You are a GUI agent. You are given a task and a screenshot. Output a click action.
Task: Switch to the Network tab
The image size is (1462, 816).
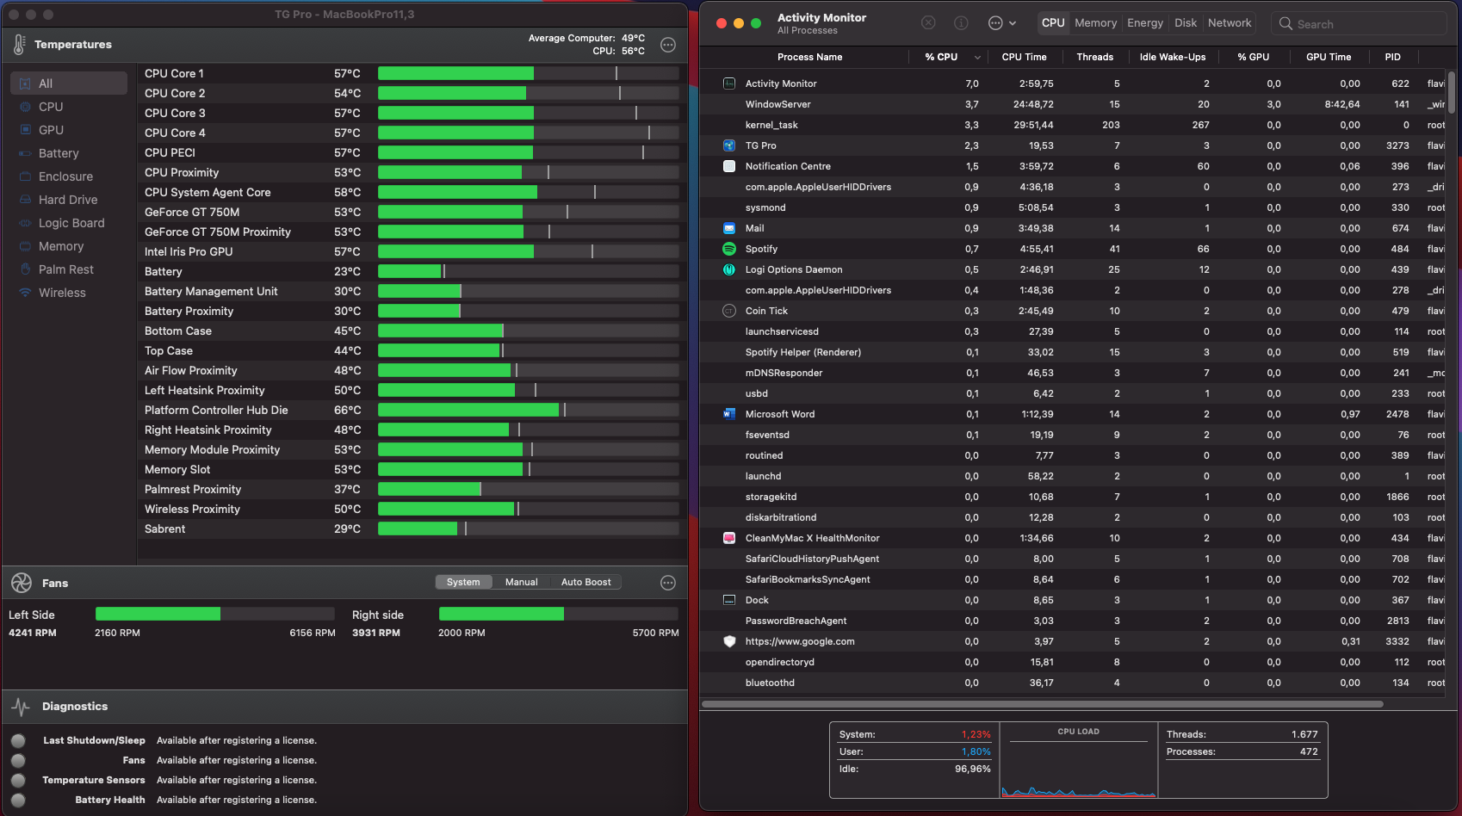(1230, 23)
